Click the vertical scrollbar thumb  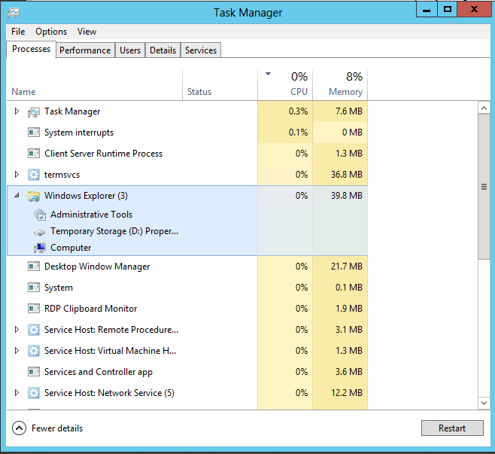coord(484,187)
